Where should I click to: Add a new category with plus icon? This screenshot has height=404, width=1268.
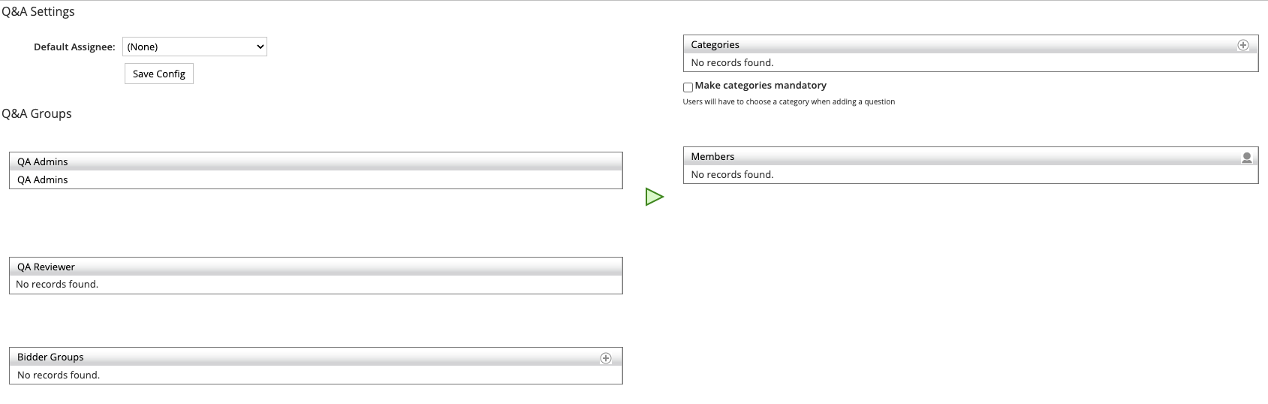coord(1243,45)
